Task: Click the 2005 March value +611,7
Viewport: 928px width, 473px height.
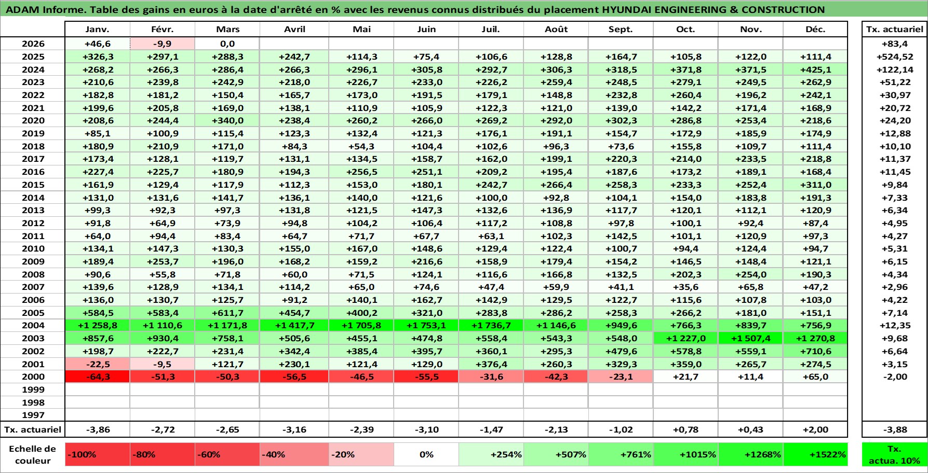Action: click(x=227, y=313)
